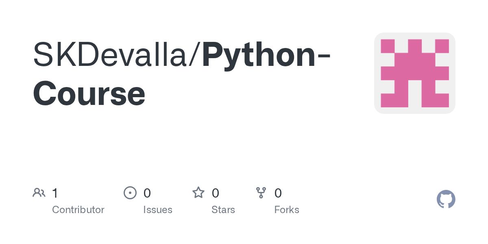The height and width of the screenshot is (244, 488).
Task: Open the Python-Course repository title
Action: [182, 74]
